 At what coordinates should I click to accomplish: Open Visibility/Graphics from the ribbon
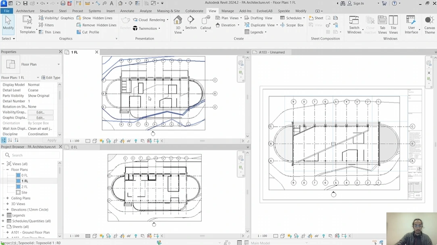coord(56,18)
